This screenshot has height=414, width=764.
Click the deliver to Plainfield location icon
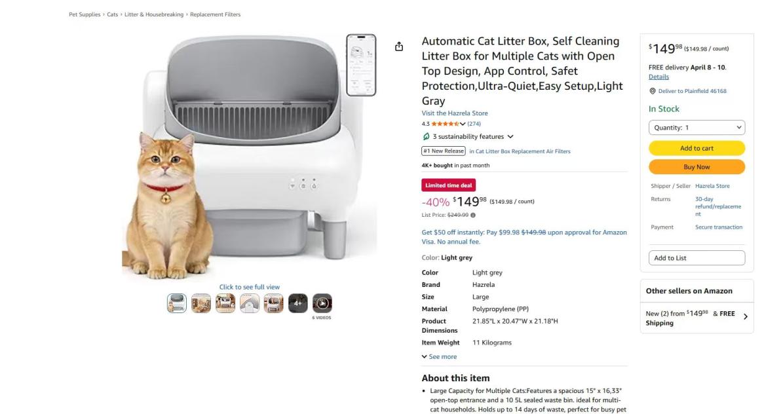652,91
